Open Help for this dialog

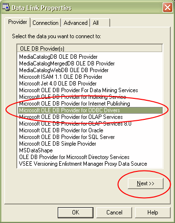[x=153, y=212]
